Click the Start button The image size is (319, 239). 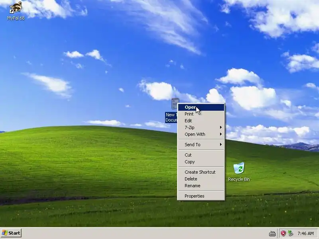[11, 233]
